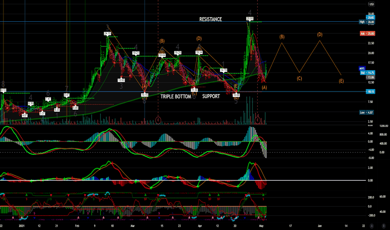
Task: Click the gray 13.86 price tag
Action: [x=370, y=77]
